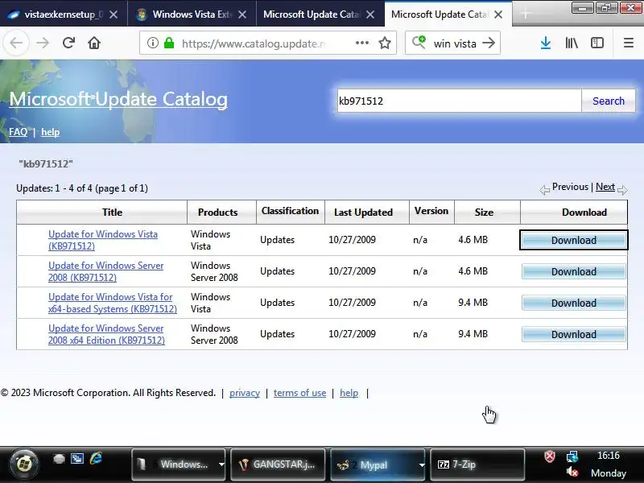644x483 pixels.
Task: Open Update for Windows Vista (KB971512) link
Action: 103,240
